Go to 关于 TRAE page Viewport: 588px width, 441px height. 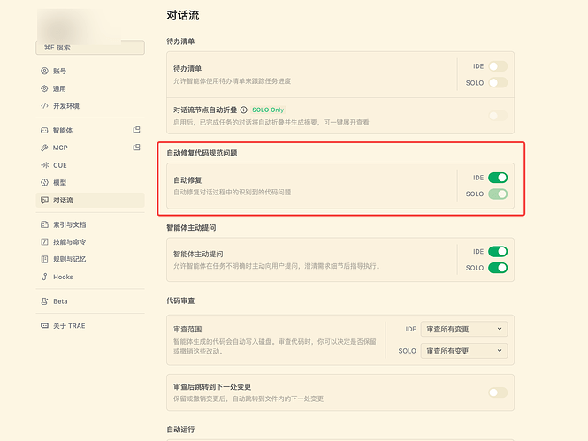[x=90, y=325]
